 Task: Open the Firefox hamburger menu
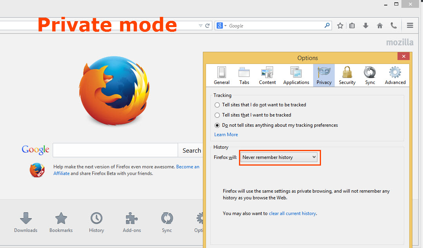(x=410, y=25)
